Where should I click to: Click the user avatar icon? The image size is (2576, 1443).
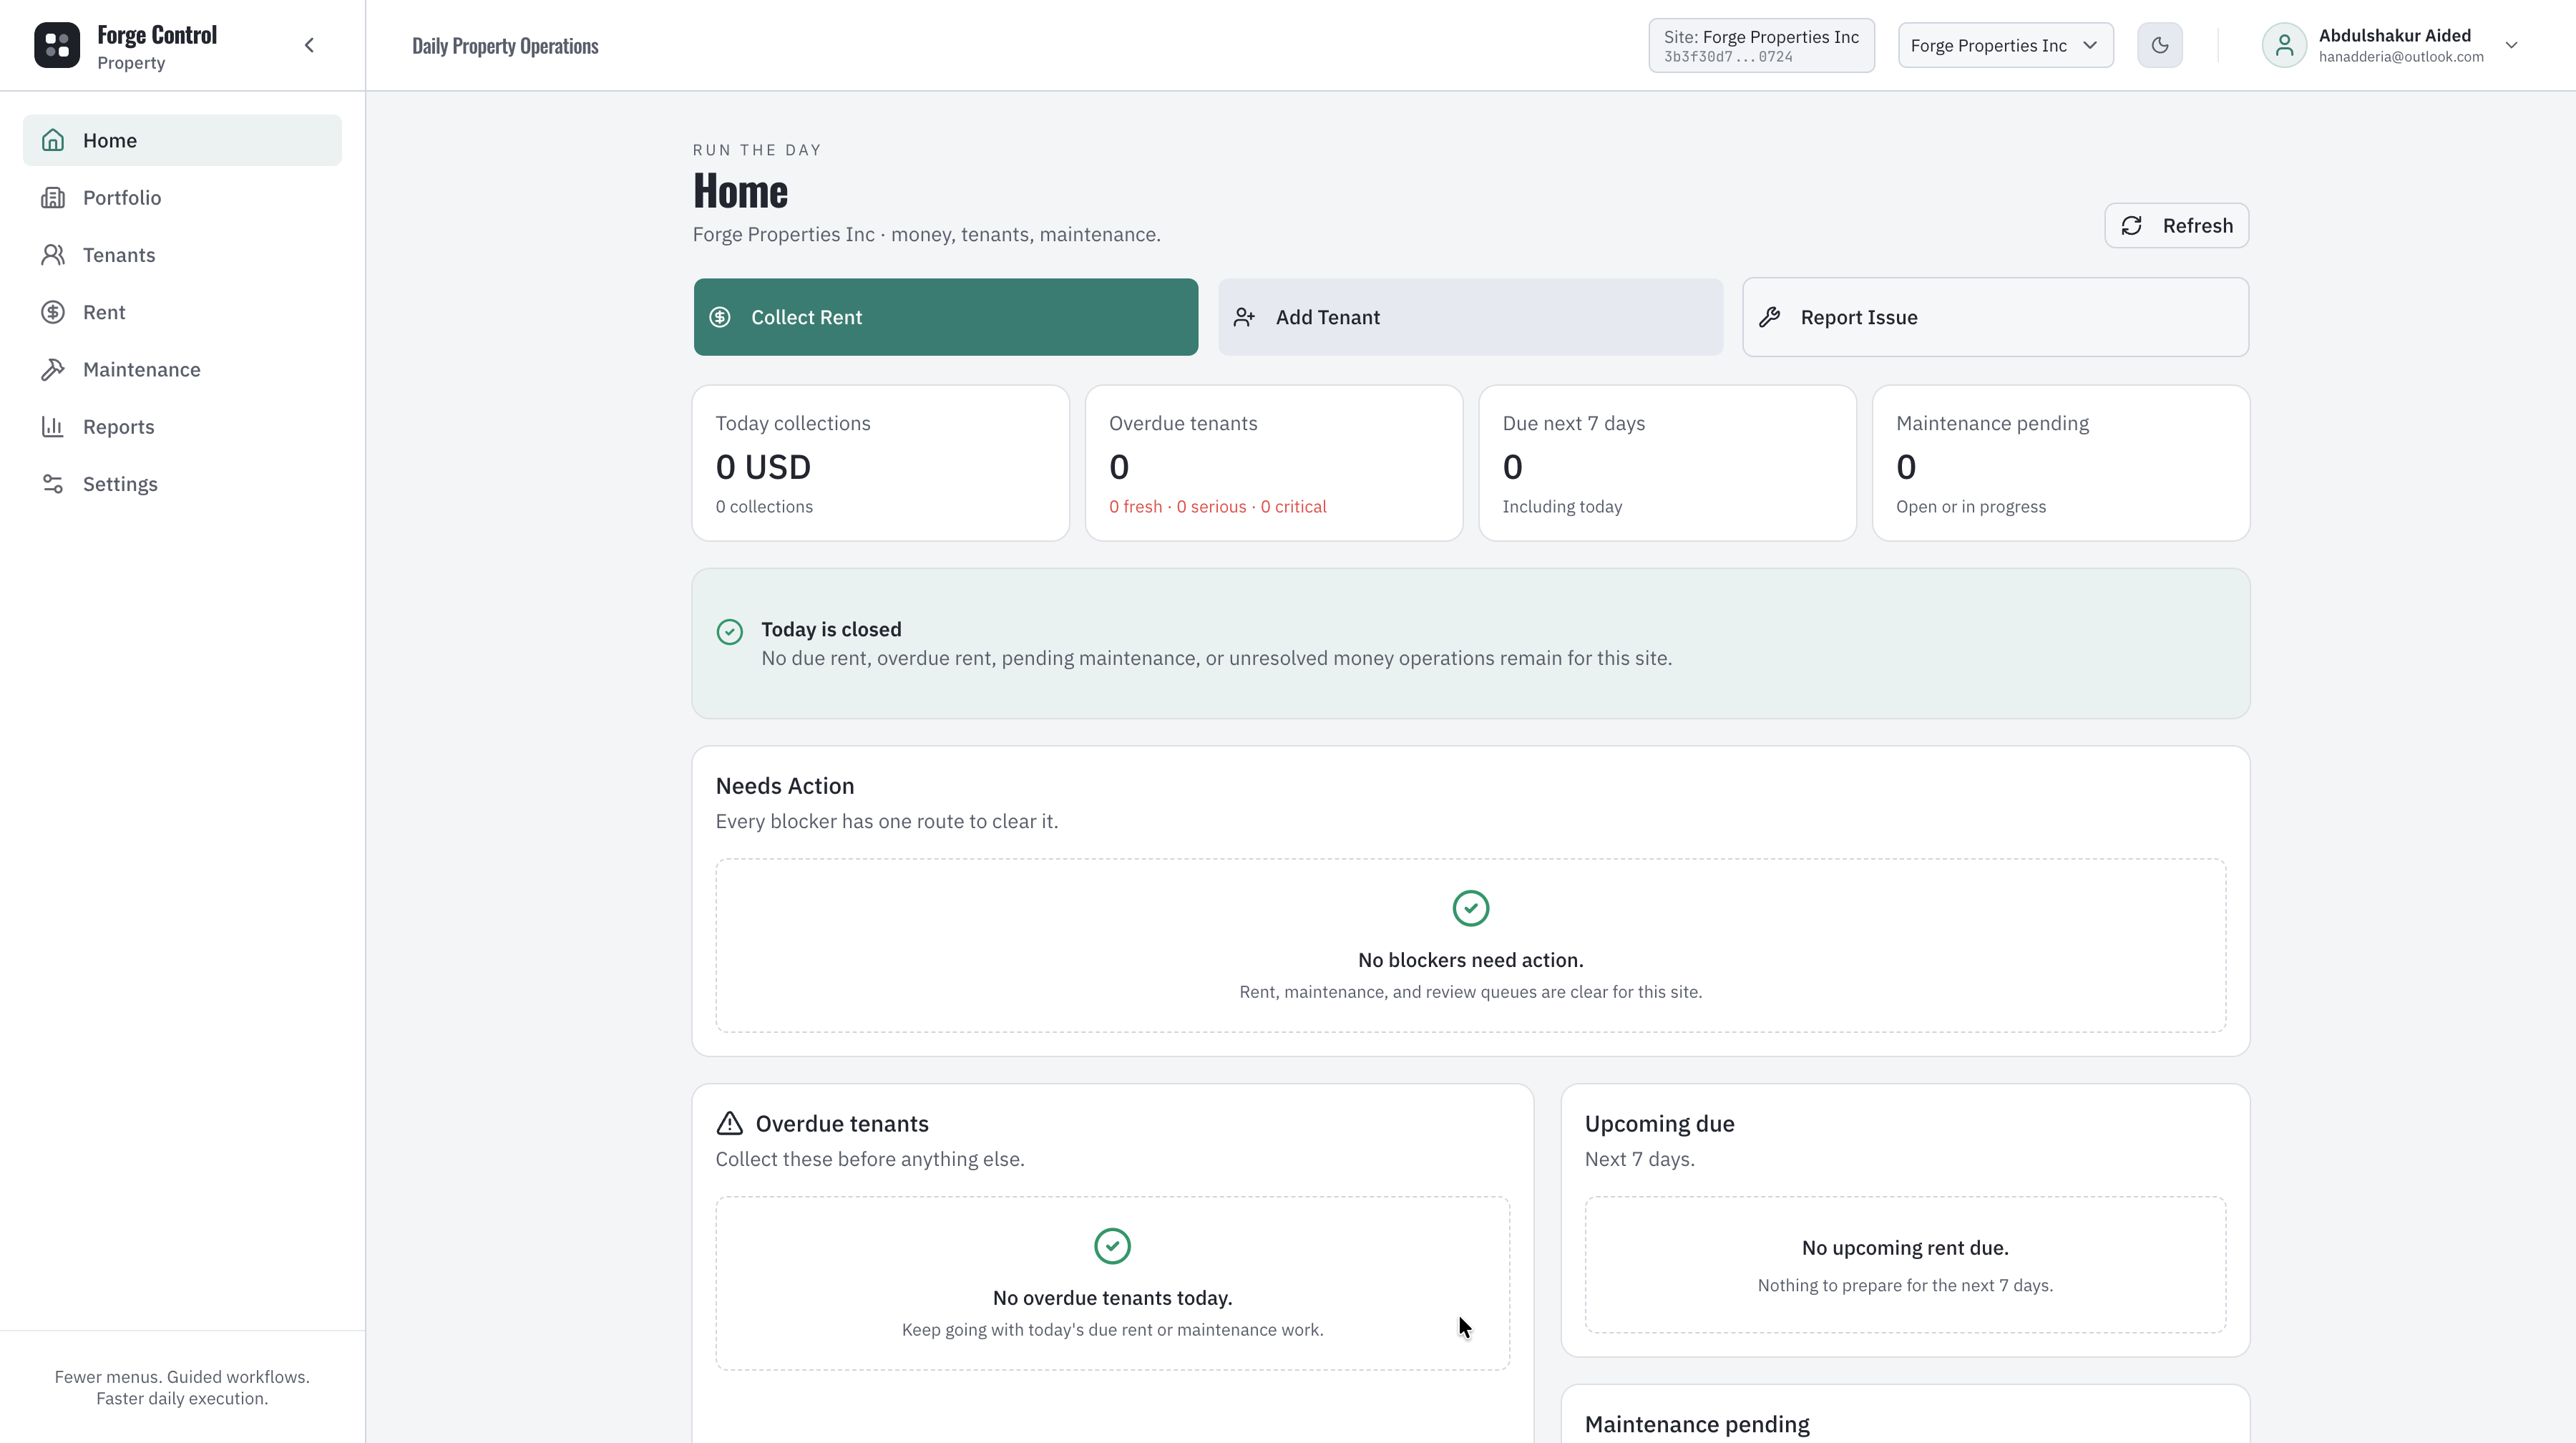coord(2284,45)
